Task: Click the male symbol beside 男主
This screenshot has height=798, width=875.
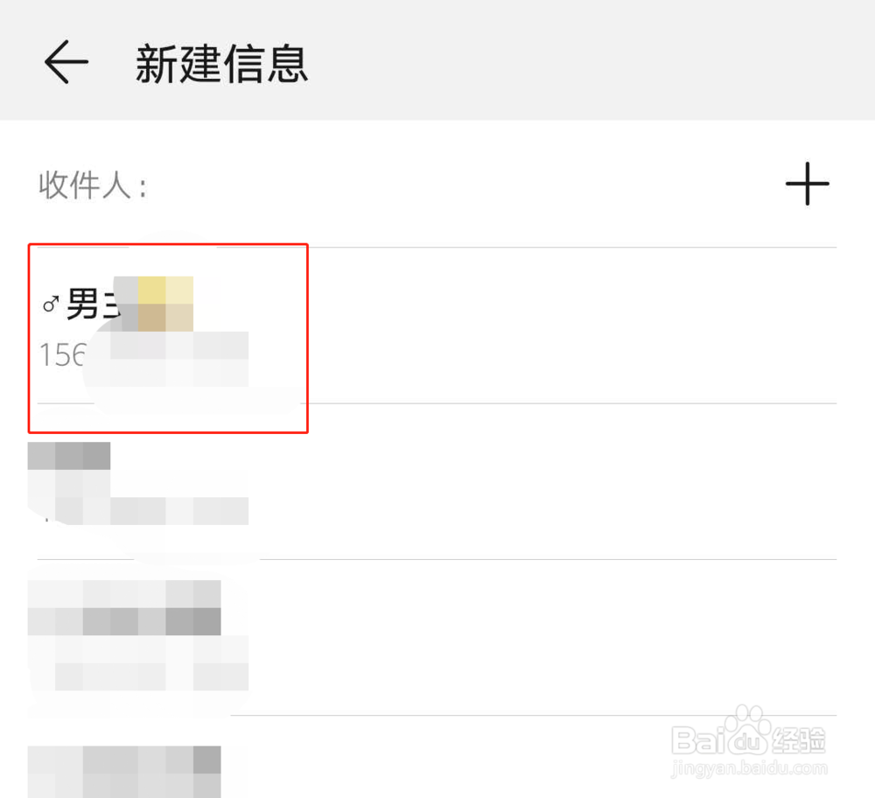Action: 51,304
